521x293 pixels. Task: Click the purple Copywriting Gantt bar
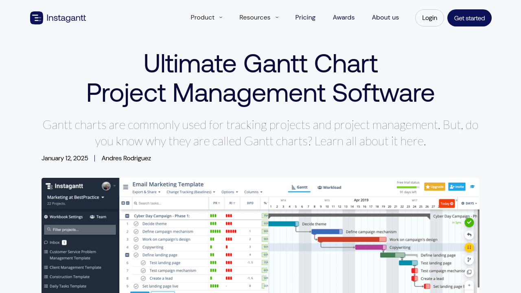click(x=370, y=247)
